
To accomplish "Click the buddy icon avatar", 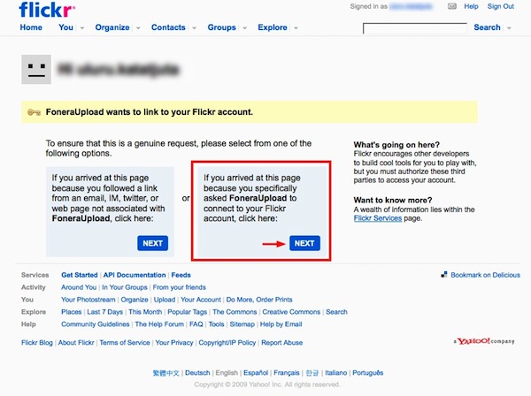I will [36, 69].
